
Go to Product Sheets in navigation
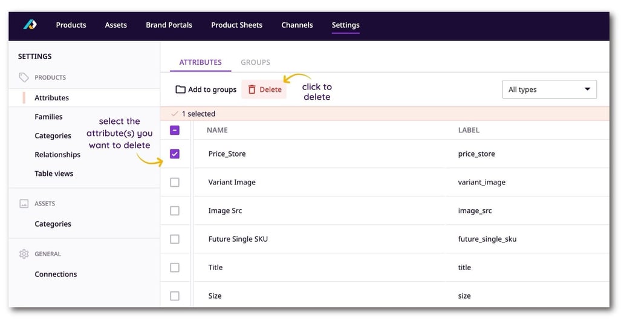[x=236, y=25]
